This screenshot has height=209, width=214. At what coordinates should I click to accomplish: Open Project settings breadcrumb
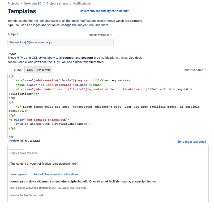pyautogui.click(x=57, y=3)
